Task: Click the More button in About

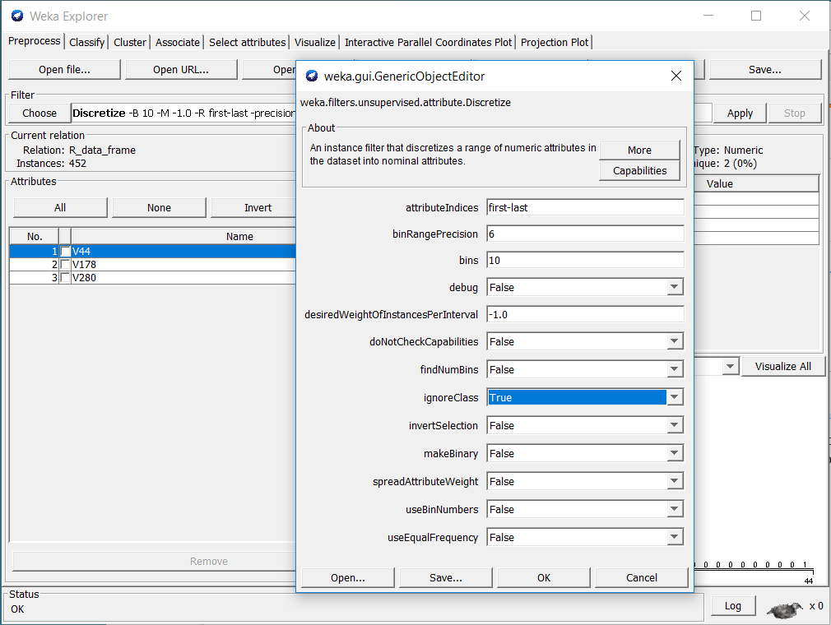Action: (x=639, y=150)
